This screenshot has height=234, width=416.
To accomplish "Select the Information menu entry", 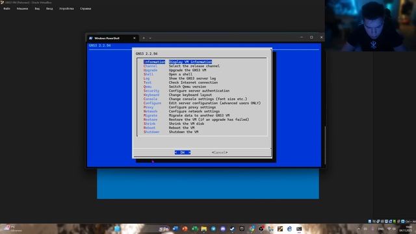I will 154,62.
